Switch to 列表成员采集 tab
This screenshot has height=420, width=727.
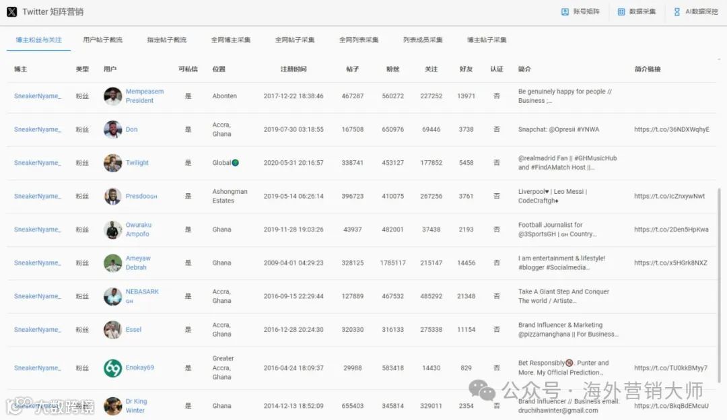click(x=422, y=40)
